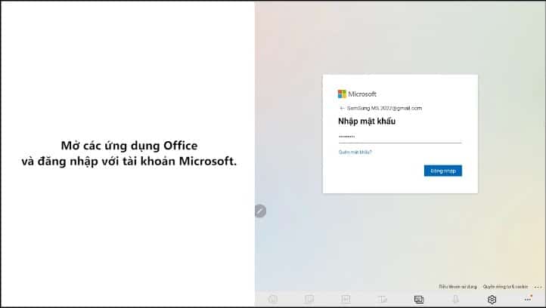
Task: Open the three-dot menu with red notification dot
Action: tap(529, 299)
